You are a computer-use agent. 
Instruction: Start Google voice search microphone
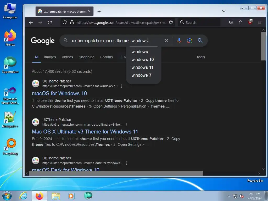(x=179, y=41)
